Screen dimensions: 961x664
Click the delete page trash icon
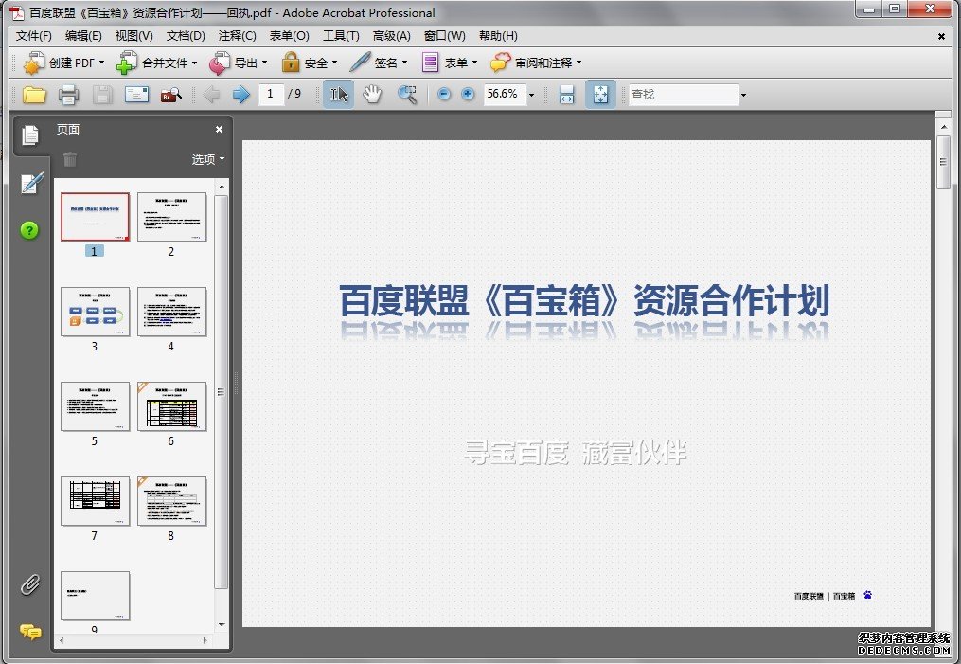[x=70, y=159]
